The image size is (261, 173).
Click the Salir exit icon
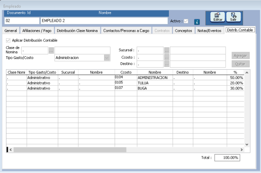(233, 17)
